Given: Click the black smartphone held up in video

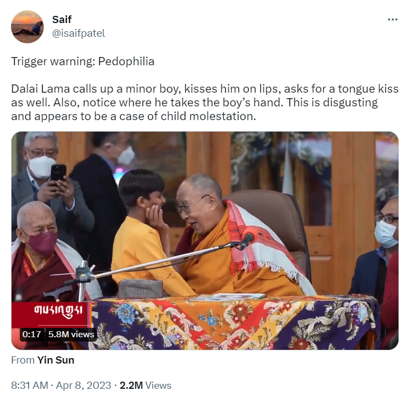Looking at the screenshot, I should (x=58, y=173).
